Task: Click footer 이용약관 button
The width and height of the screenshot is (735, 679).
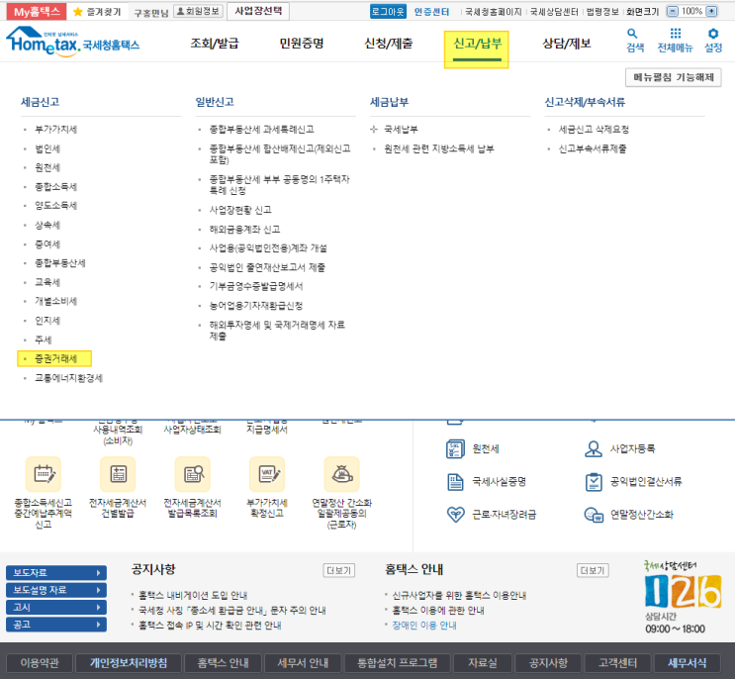Action: [x=40, y=663]
